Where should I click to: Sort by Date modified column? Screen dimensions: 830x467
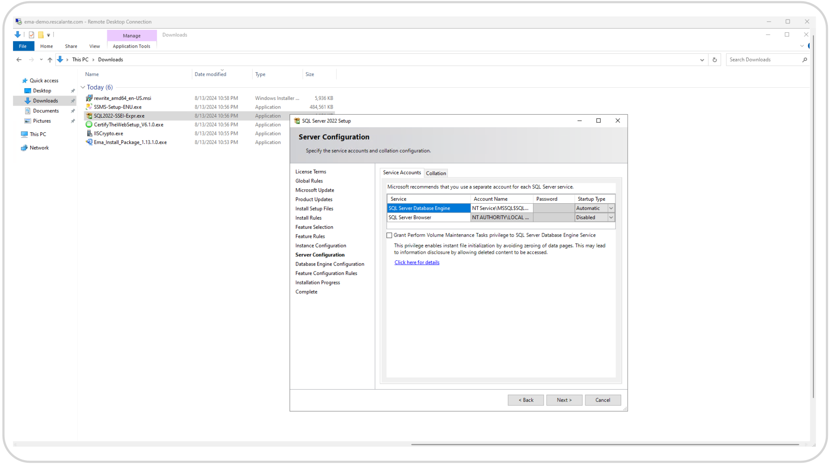[x=222, y=74]
